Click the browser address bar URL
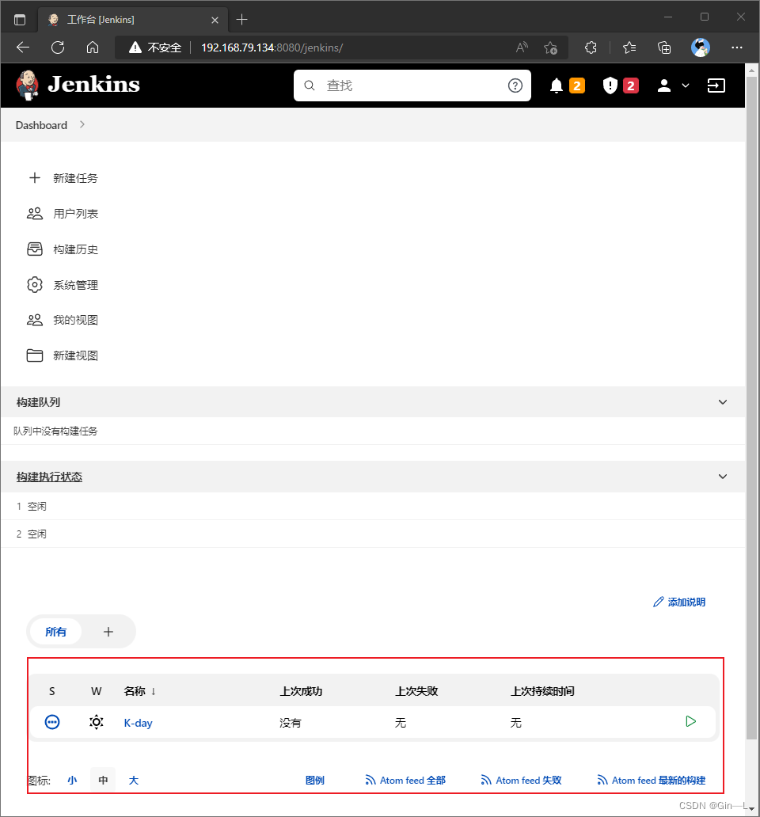760x817 pixels. click(272, 47)
